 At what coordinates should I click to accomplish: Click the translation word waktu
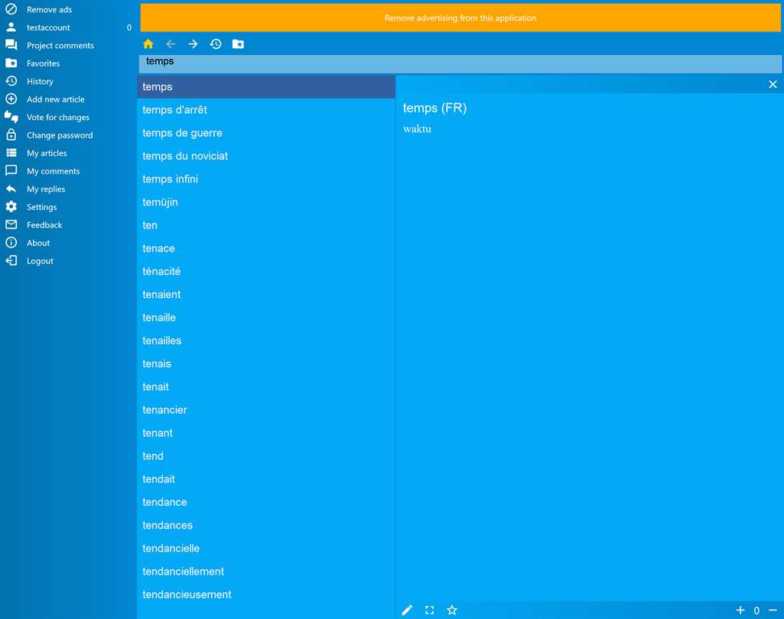pos(417,129)
